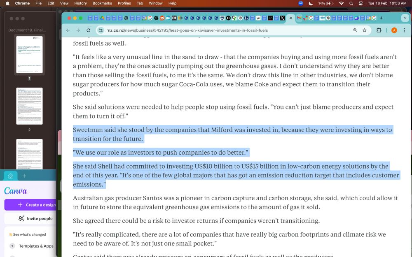Open the Apple menu

coord(7,3)
